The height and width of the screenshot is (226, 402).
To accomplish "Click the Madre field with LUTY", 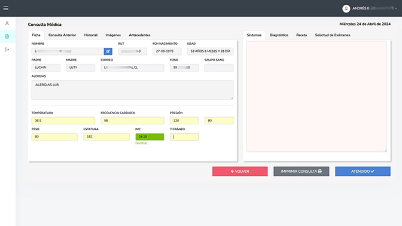I will click(81, 68).
